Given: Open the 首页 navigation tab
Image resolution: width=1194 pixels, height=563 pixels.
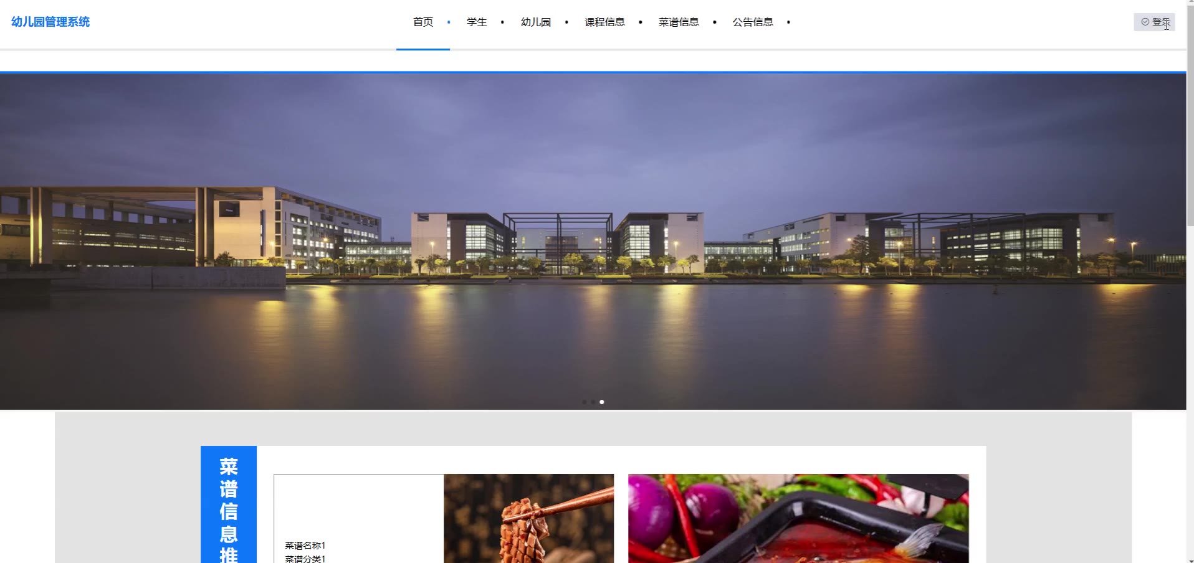Looking at the screenshot, I should pos(423,22).
